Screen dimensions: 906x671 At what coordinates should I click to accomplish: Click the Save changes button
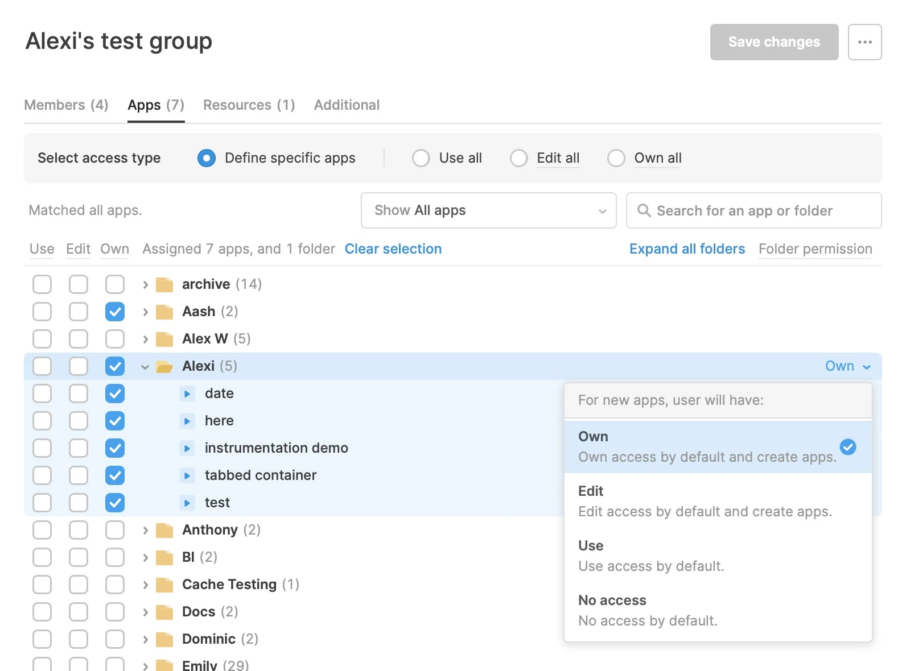[x=774, y=42]
